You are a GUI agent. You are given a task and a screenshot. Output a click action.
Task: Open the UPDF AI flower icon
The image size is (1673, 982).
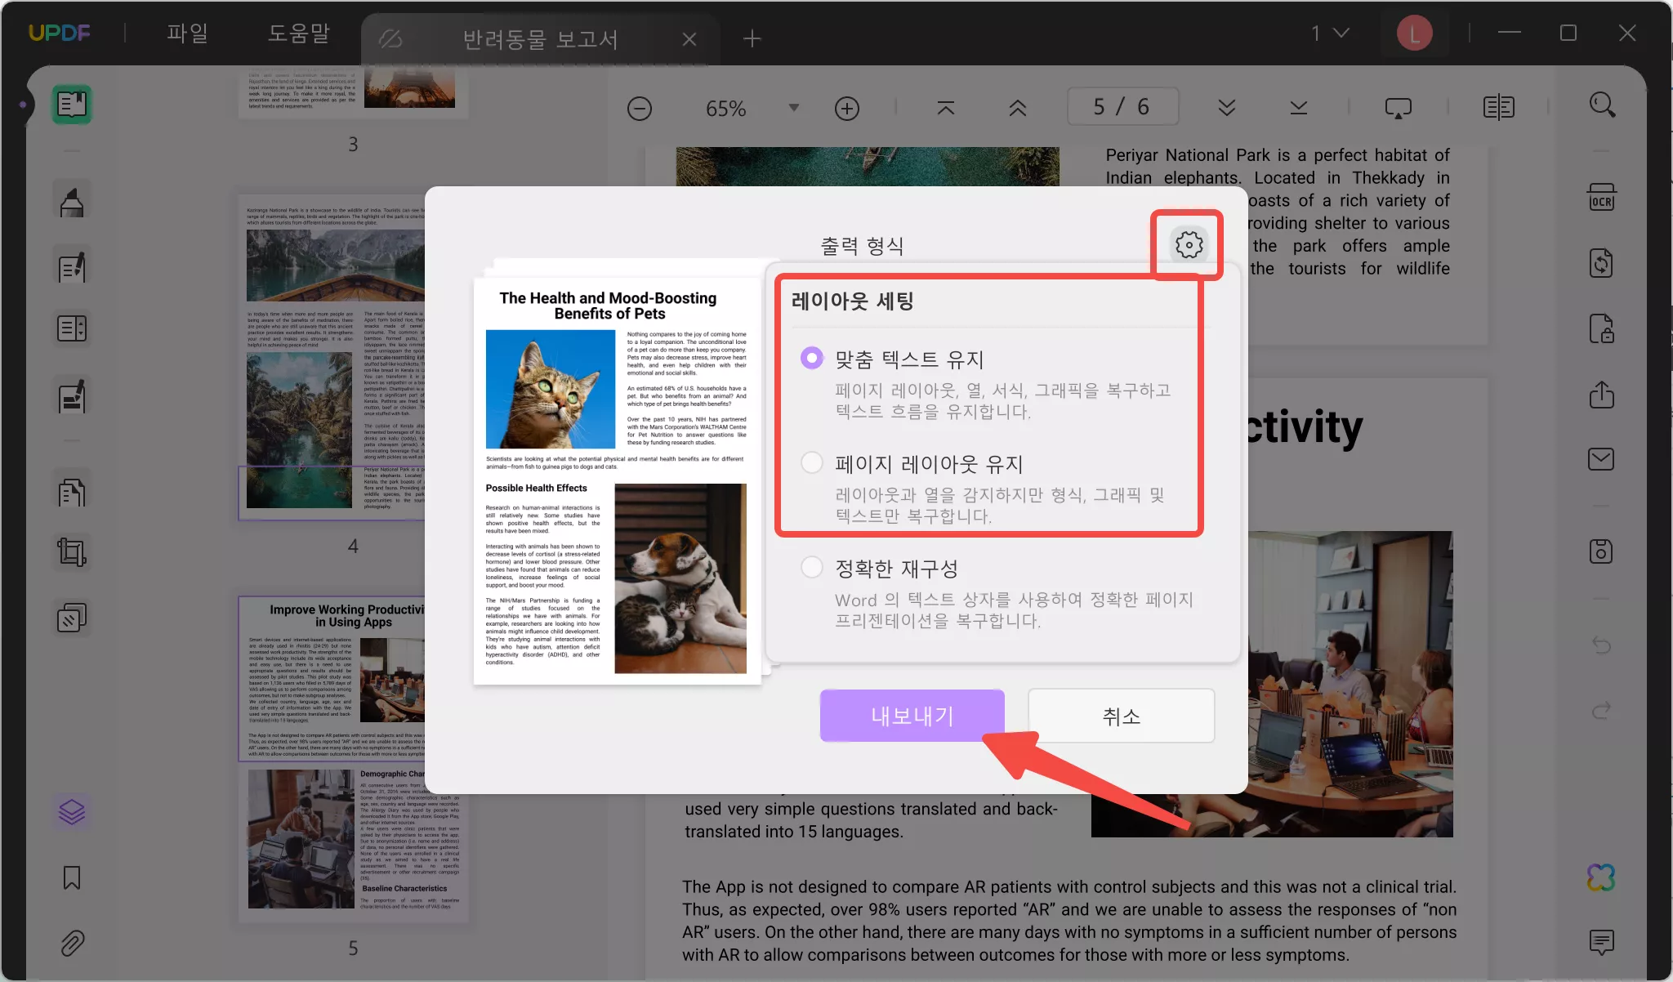(1601, 877)
